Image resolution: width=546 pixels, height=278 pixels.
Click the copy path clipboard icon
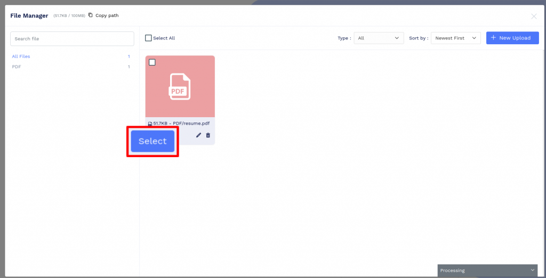click(91, 15)
